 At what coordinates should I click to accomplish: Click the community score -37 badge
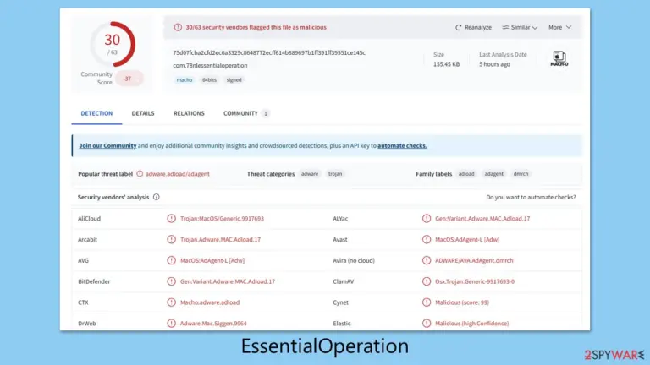click(x=129, y=79)
